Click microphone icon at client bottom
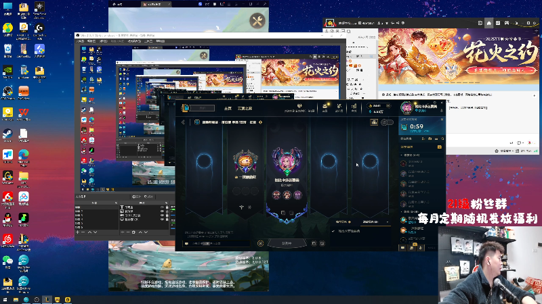 coord(420,247)
